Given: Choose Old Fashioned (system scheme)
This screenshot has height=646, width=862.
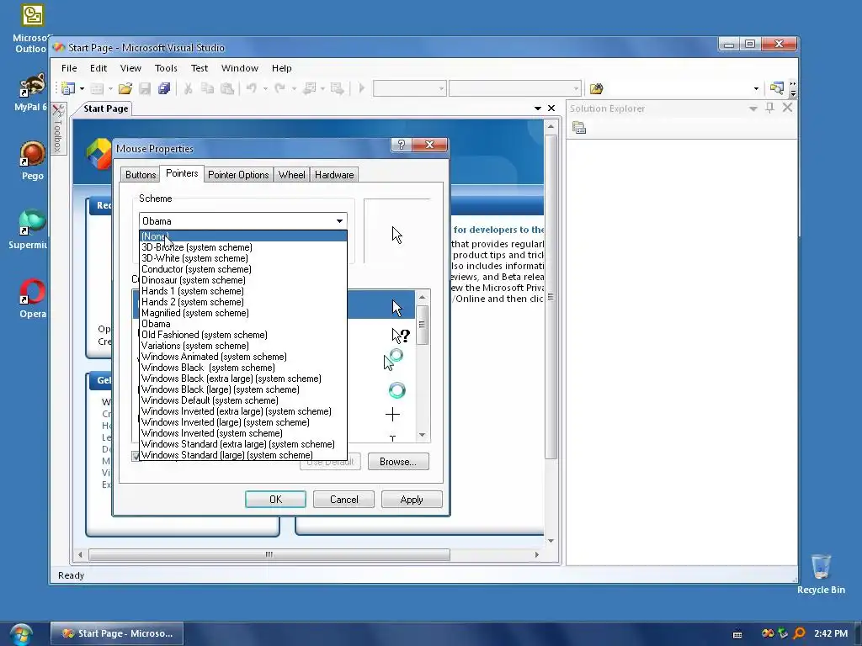Looking at the screenshot, I should [243, 335].
